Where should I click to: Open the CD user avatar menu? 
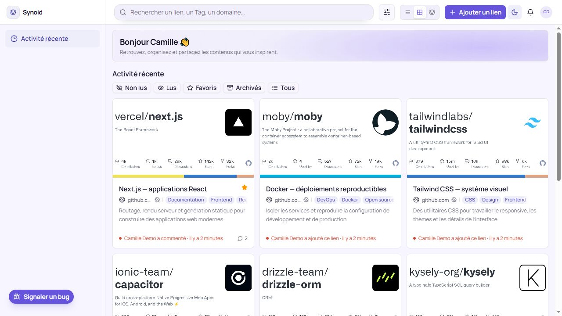pos(546,12)
